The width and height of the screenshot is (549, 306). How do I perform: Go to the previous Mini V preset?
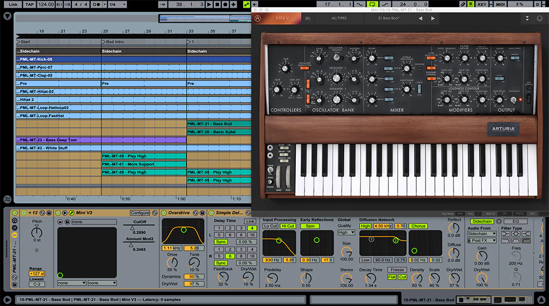pos(421,18)
